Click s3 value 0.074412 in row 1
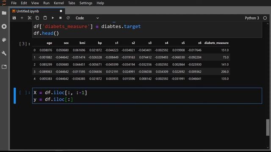Screen dimensions: 271x152 coord(145,57)
